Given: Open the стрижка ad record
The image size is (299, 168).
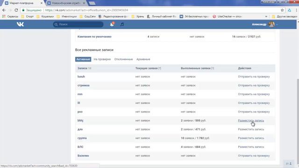Looking at the screenshot, I should [83, 85].
